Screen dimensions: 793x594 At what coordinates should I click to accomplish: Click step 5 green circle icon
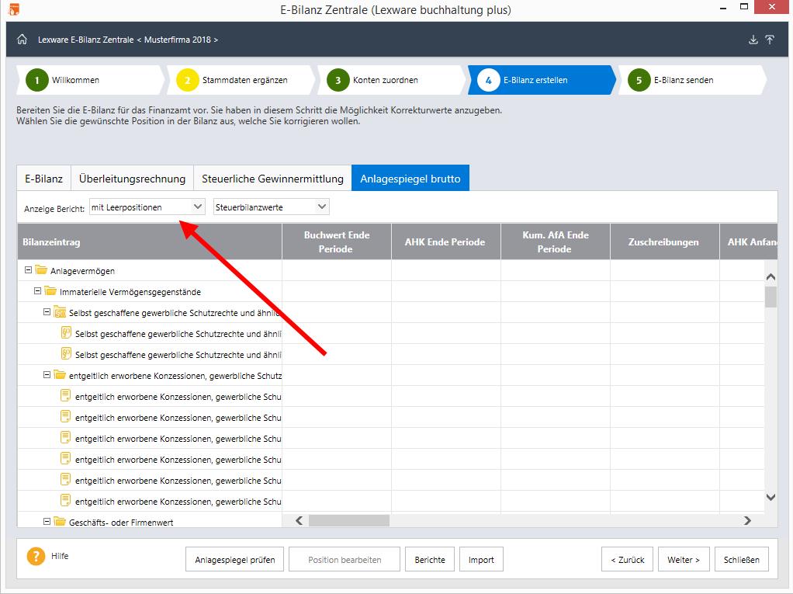click(x=639, y=80)
